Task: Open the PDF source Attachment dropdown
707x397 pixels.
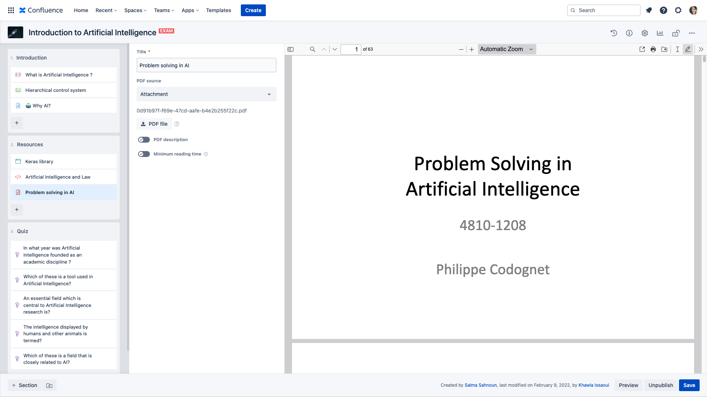Action: click(206, 94)
